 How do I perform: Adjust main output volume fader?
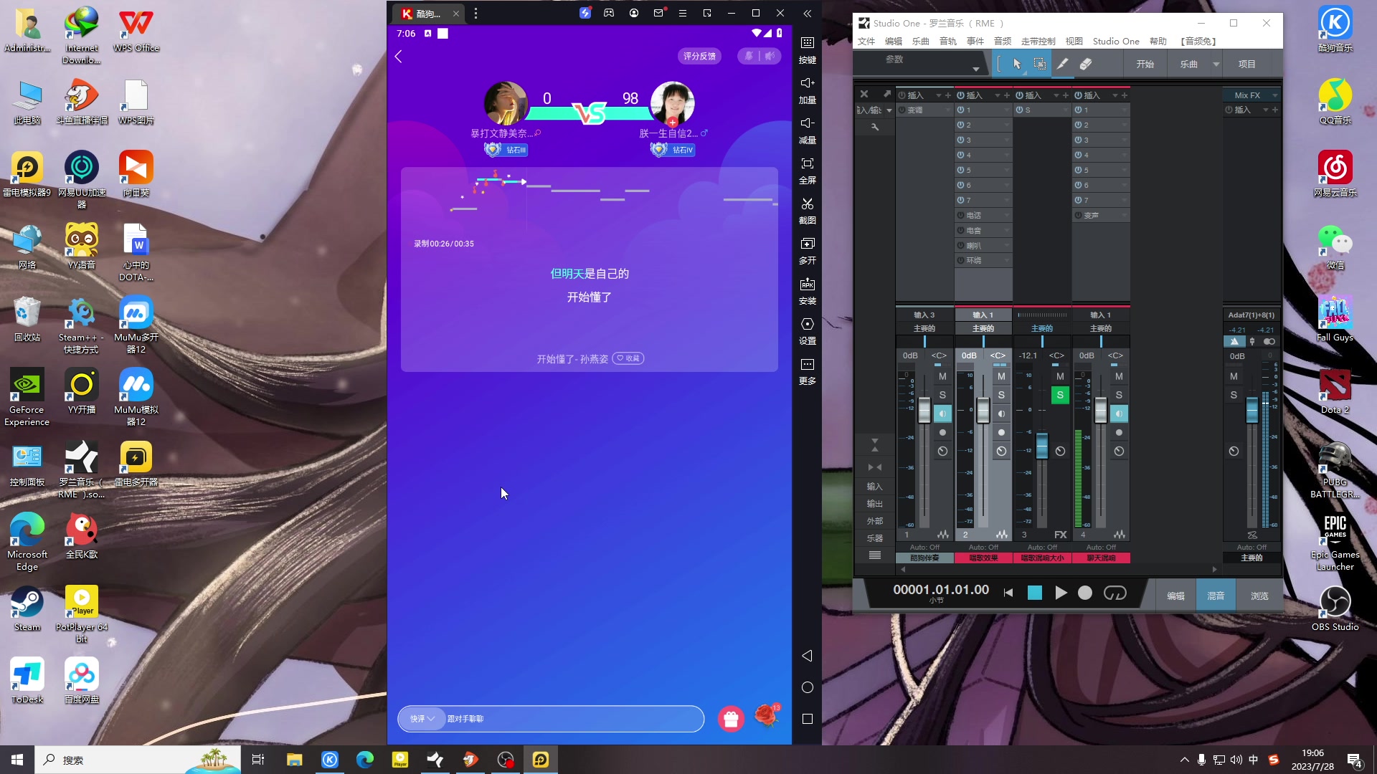pos(1251,410)
